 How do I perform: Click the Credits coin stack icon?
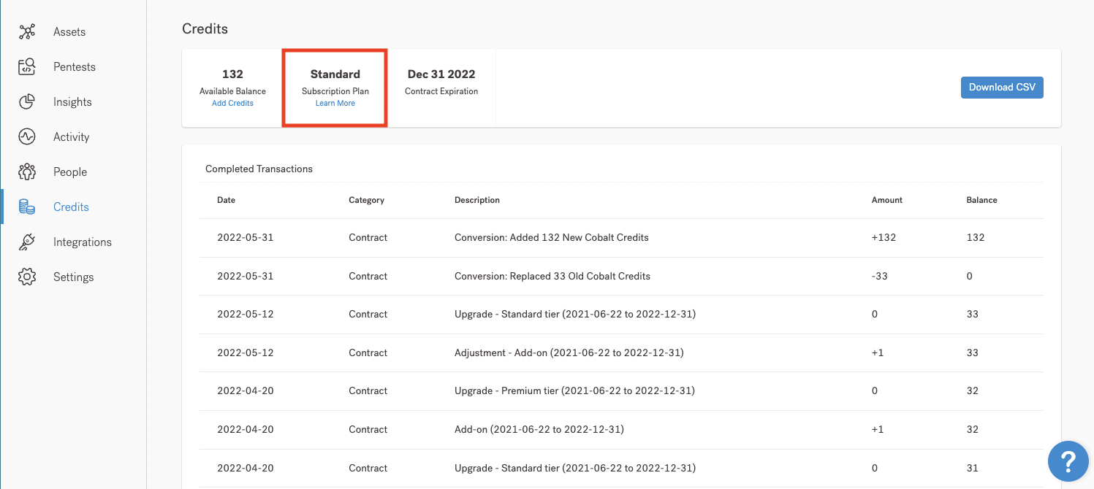tap(27, 207)
